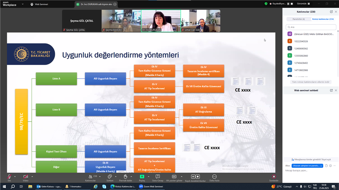Viewport: 339px width, 190px height.
Task: Click the green Paylaş share screen button
Action: coord(142,177)
